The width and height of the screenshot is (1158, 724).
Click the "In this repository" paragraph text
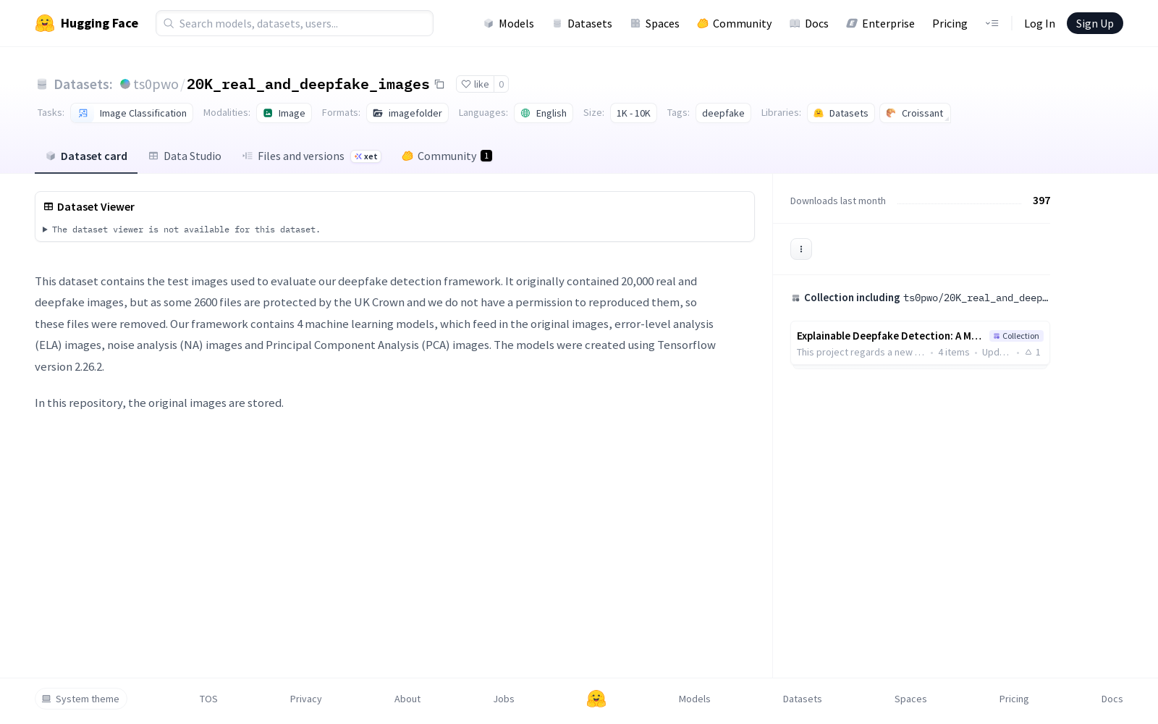[x=159, y=403]
